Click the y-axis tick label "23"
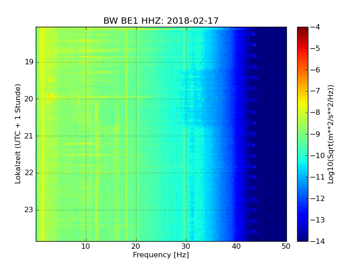 (29, 210)
